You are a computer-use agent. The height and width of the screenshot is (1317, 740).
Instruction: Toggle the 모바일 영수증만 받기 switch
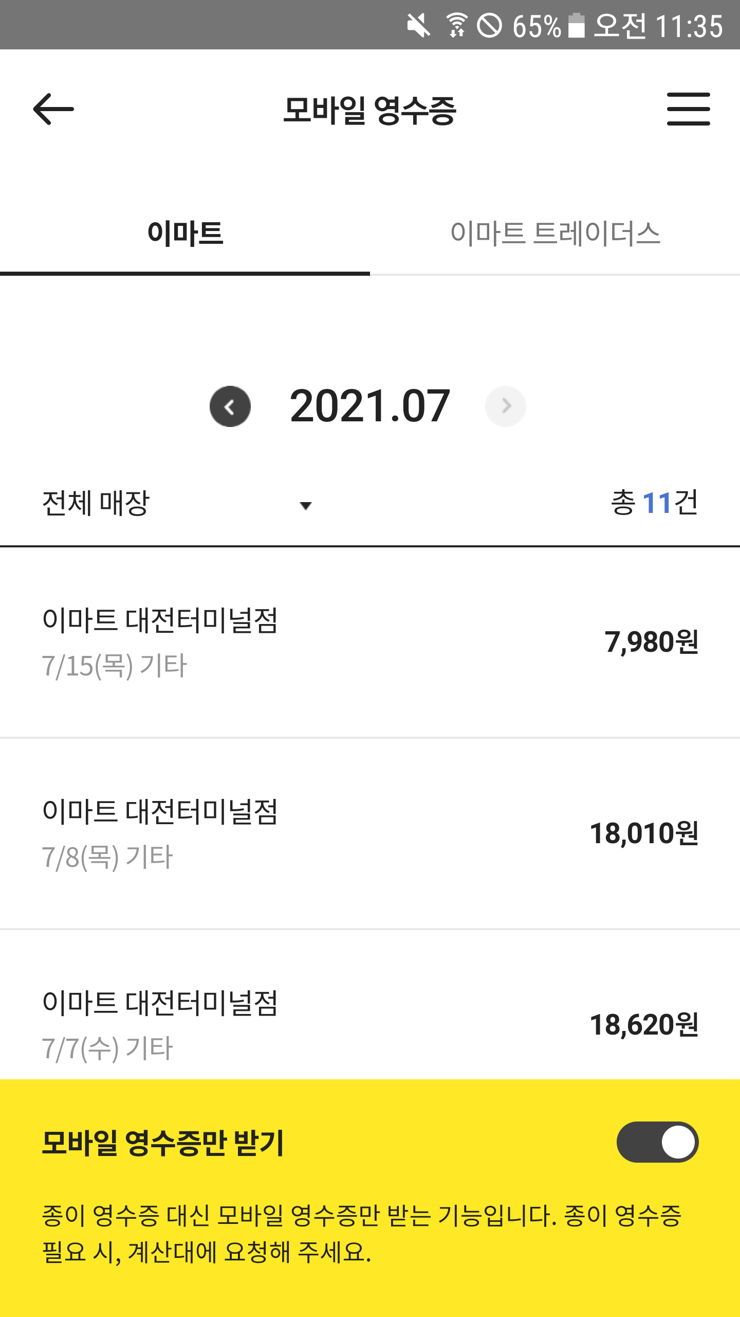tap(657, 1142)
